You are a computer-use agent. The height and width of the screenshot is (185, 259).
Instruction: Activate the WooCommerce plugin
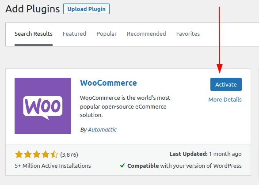tap(226, 84)
